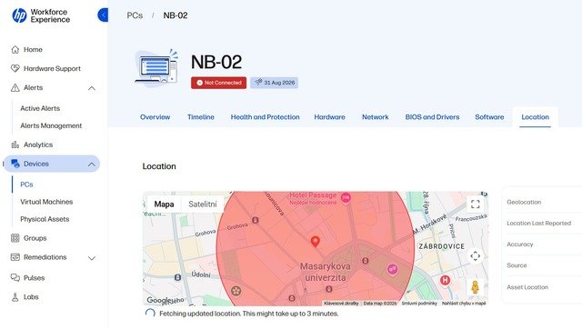Click the pink shopping marker on map
Screen dimensions: 582x329
point(392,269)
